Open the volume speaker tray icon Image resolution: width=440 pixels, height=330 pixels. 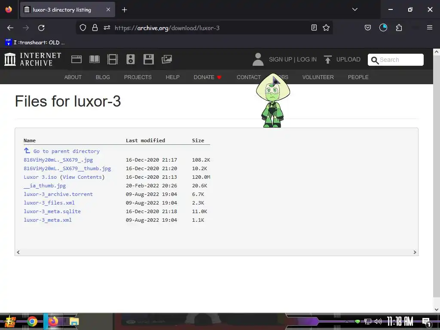pyautogui.click(x=378, y=321)
